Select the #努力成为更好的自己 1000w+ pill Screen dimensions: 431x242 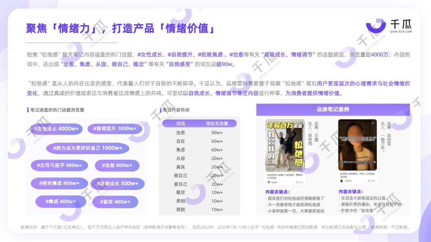tap(88, 148)
